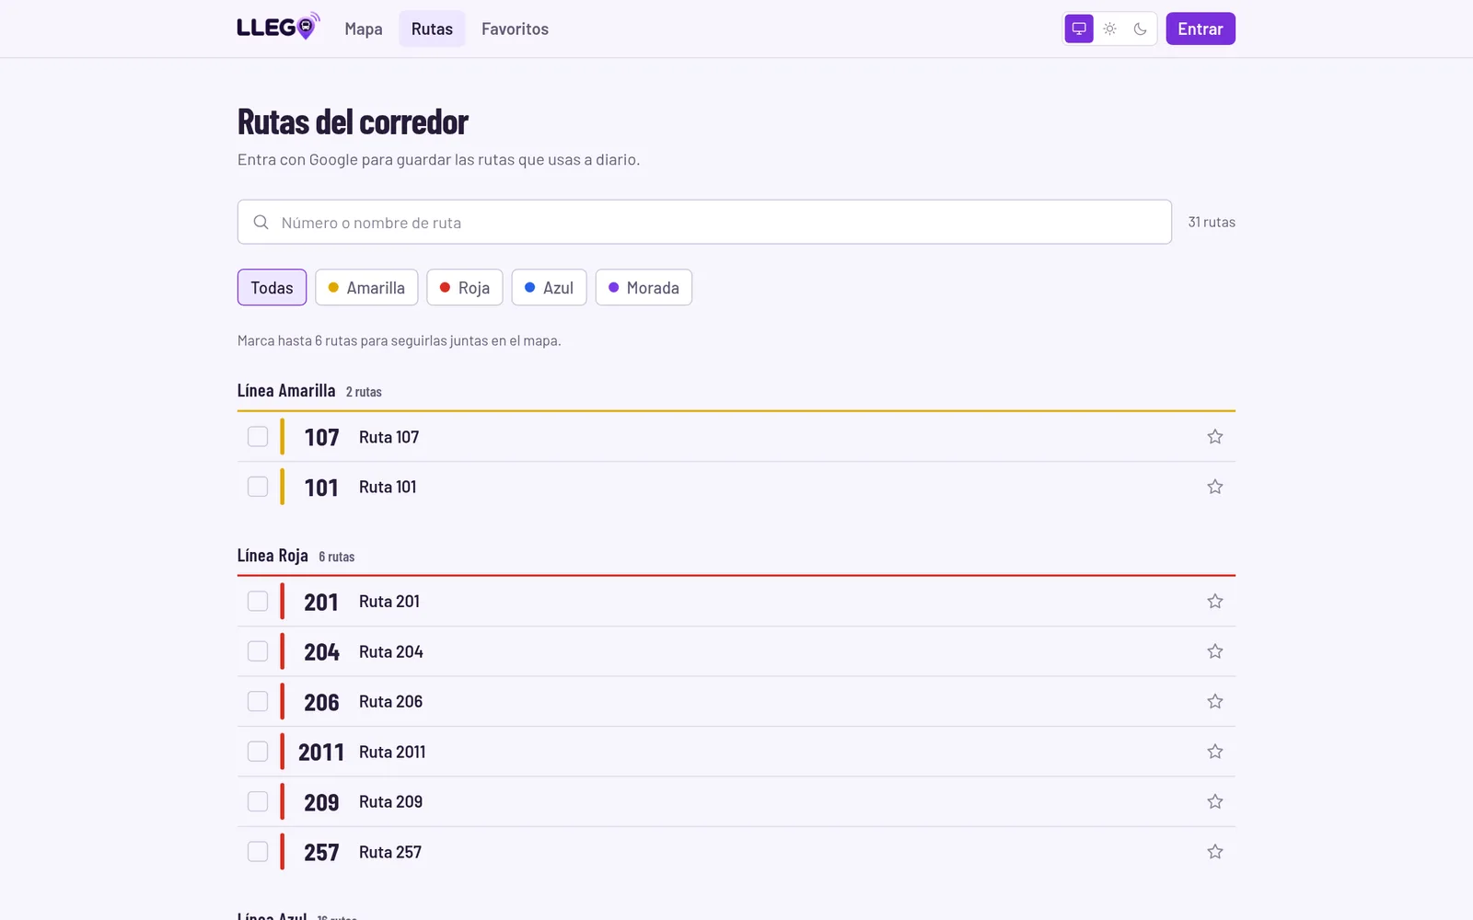Screen dimensions: 1473x920
Task: Click route number 204
Action: tap(321, 652)
